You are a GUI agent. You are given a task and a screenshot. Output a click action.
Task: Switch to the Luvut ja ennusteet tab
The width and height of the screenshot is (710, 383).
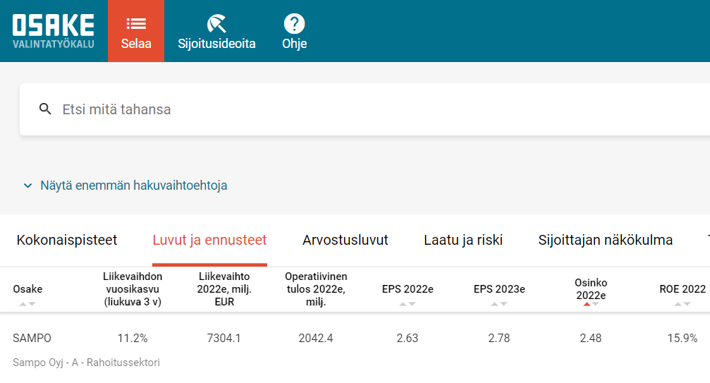coord(209,240)
